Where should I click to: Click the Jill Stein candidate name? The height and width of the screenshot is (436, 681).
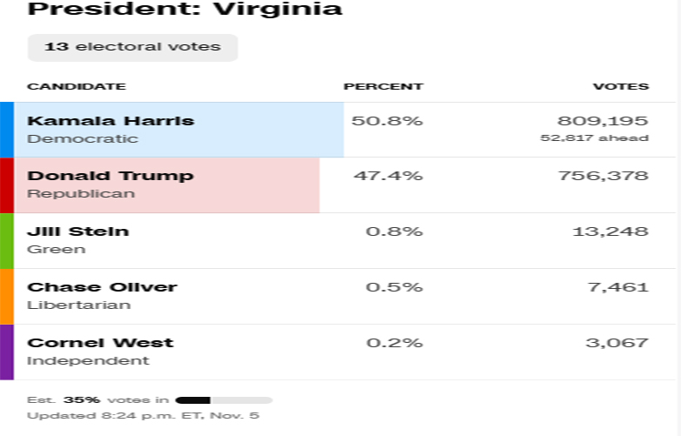pyautogui.click(x=78, y=231)
